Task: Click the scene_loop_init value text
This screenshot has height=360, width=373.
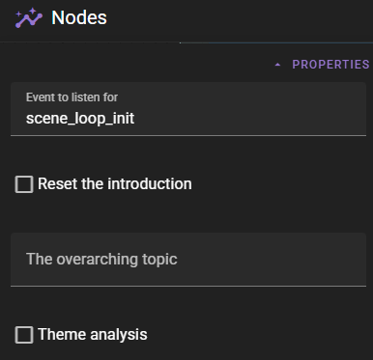Action: click(80, 119)
